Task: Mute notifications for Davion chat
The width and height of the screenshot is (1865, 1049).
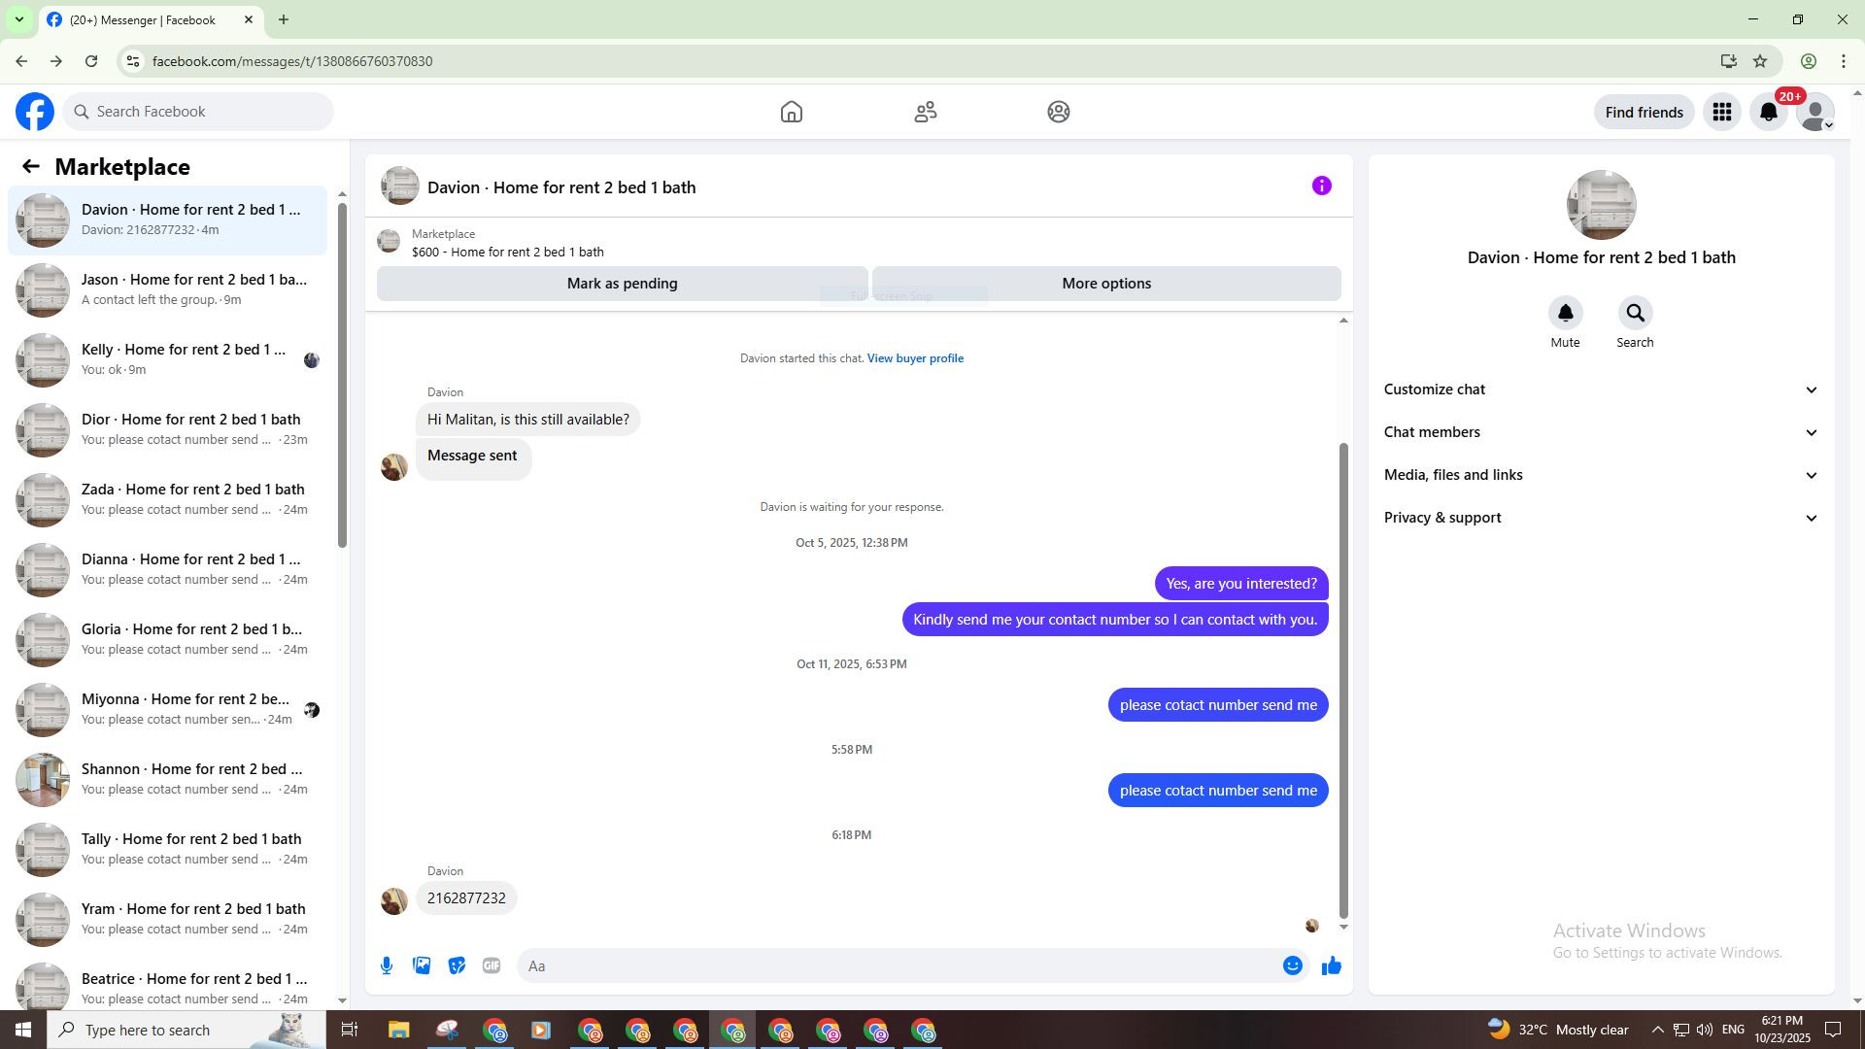Action: click(x=1565, y=314)
